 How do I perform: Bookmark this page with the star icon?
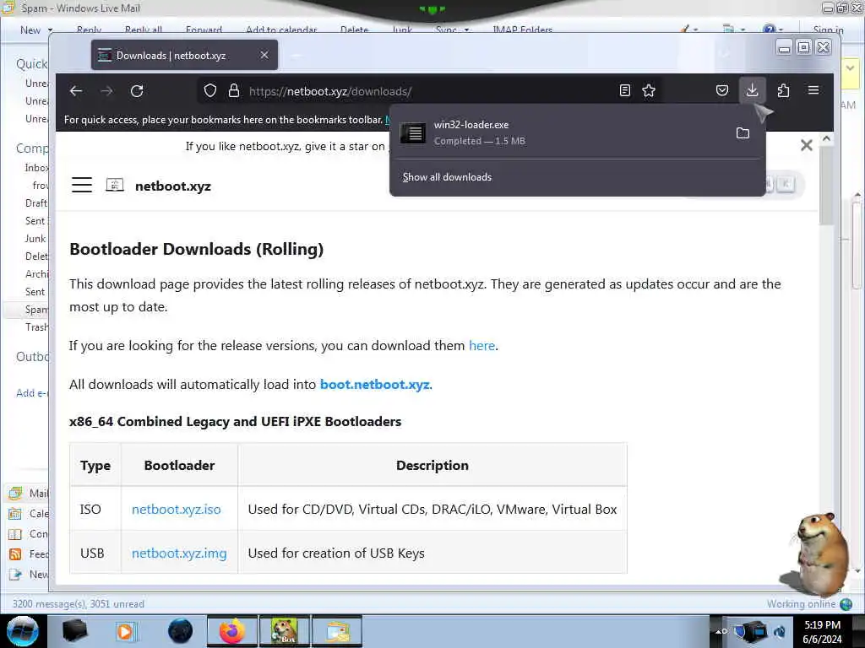[x=649, y=90]
